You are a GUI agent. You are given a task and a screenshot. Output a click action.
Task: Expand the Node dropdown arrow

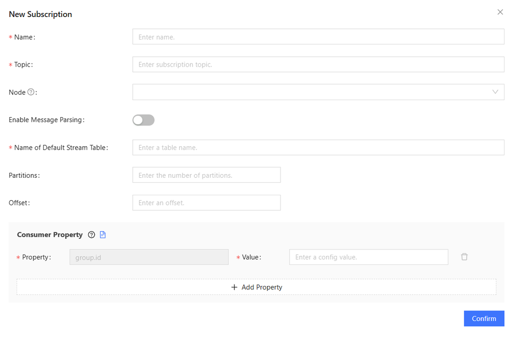pos(495,92)
